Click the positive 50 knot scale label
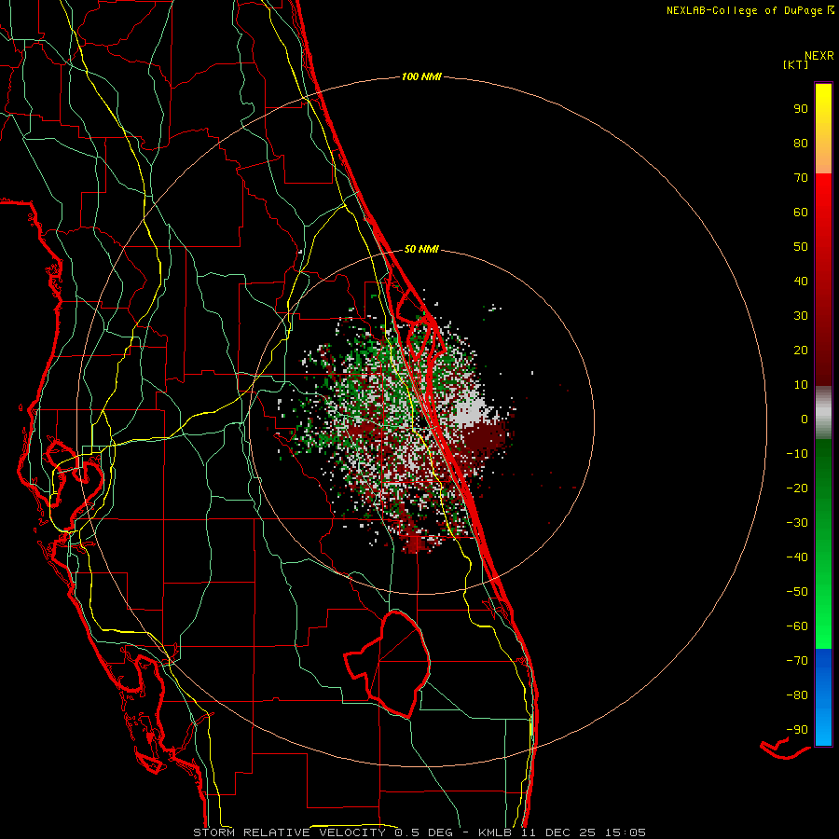This screenshot has width=839, height=839. 801,247
